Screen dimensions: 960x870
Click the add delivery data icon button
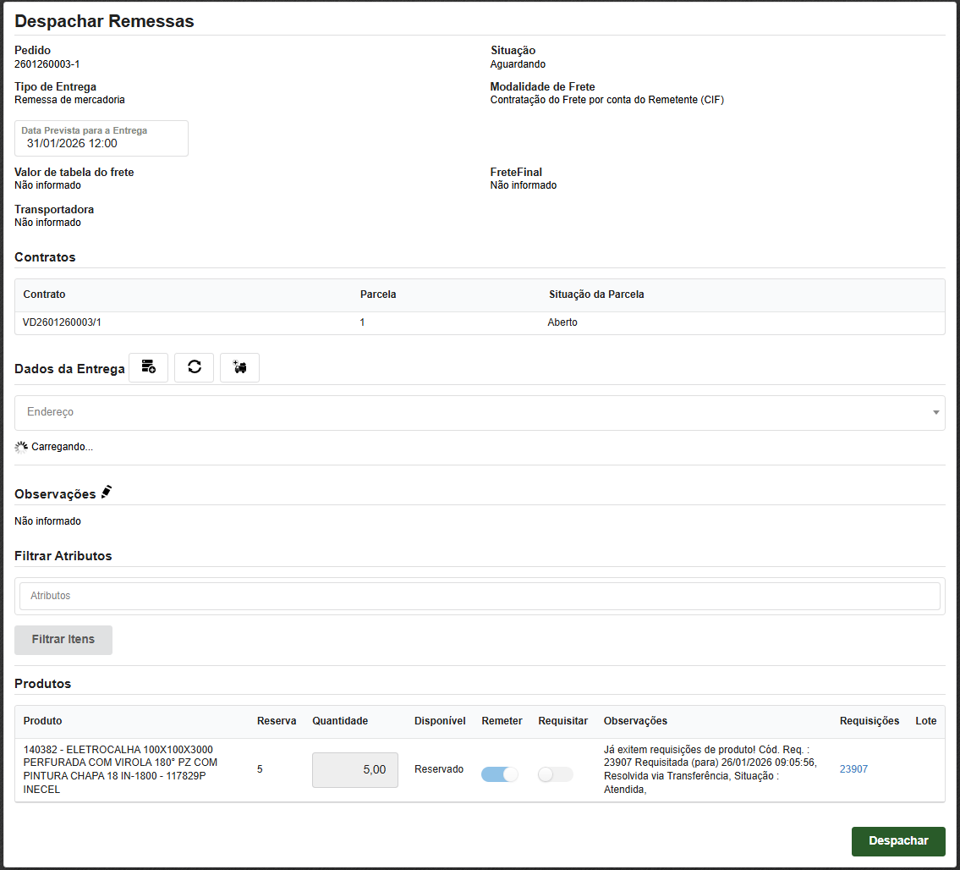click(149, 368)
